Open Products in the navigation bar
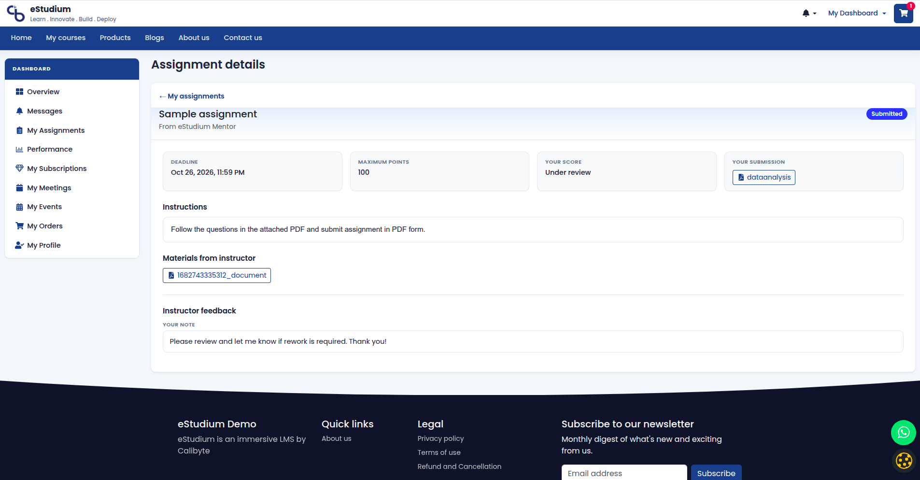Viewport: 920px width, 480px height. tap(115, 38)
